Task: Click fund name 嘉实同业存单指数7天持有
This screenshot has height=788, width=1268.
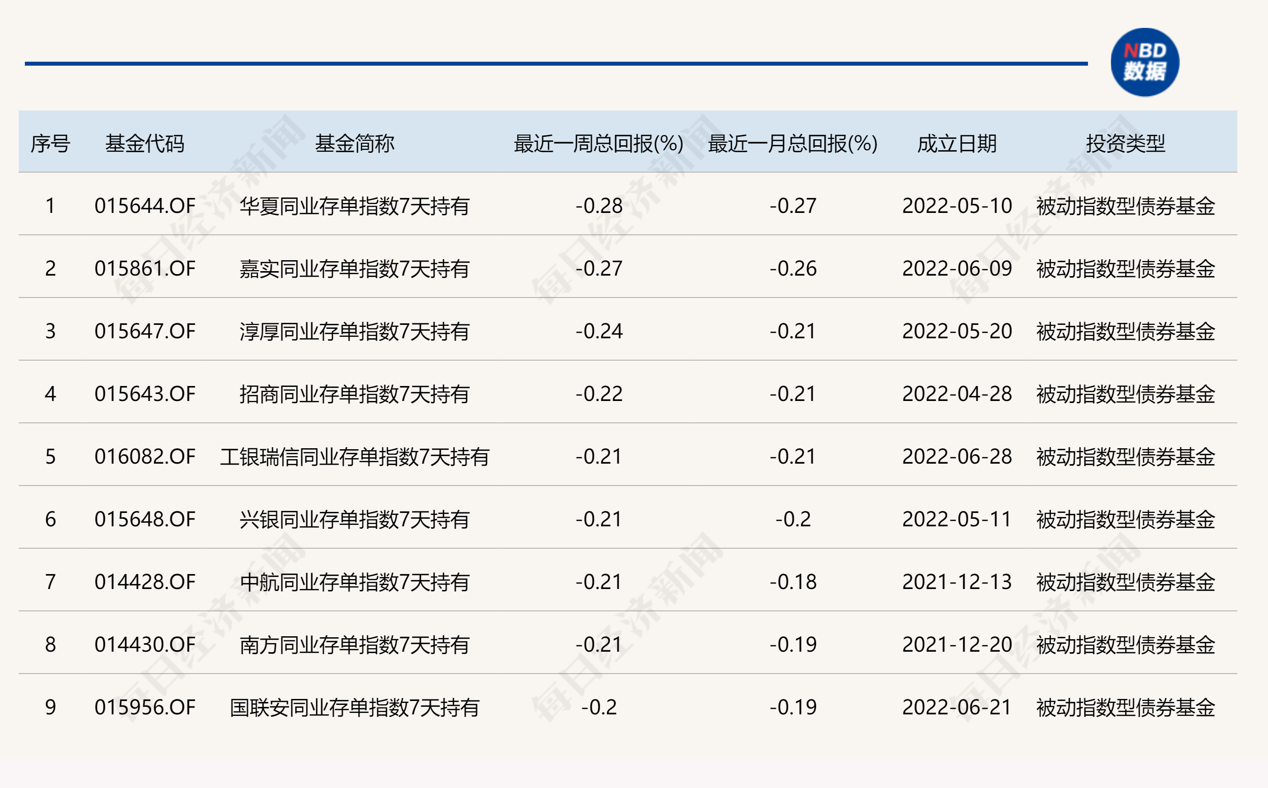Action: tap(355, 269)
